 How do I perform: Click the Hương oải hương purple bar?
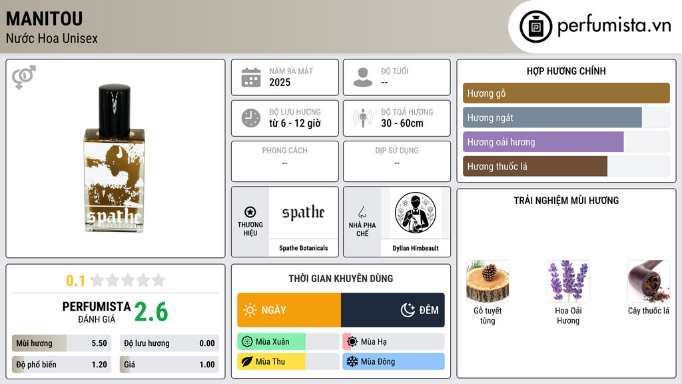543,142
